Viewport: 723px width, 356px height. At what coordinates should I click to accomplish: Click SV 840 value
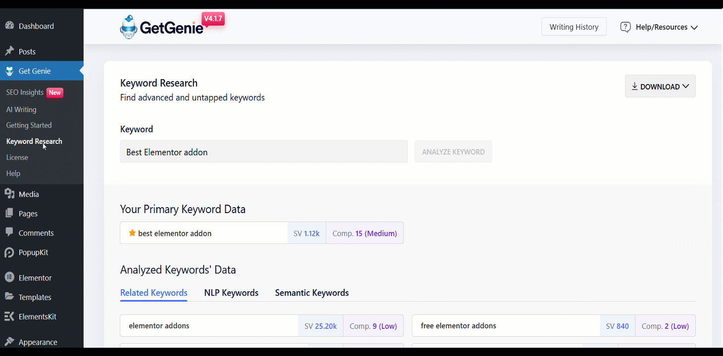pos(618,326)
